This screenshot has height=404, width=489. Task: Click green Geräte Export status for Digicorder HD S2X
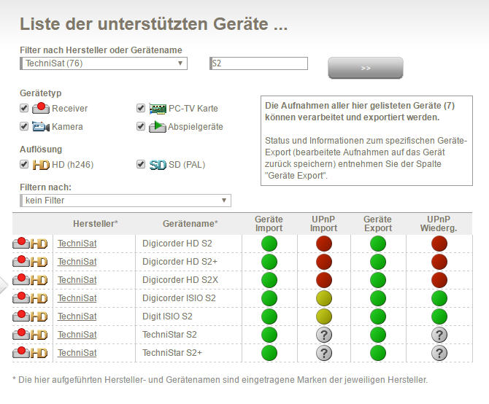378,280
